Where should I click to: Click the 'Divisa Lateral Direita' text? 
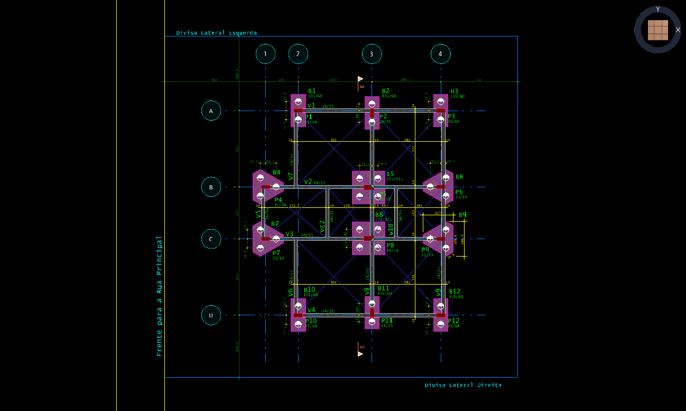(x=463, y=385)
